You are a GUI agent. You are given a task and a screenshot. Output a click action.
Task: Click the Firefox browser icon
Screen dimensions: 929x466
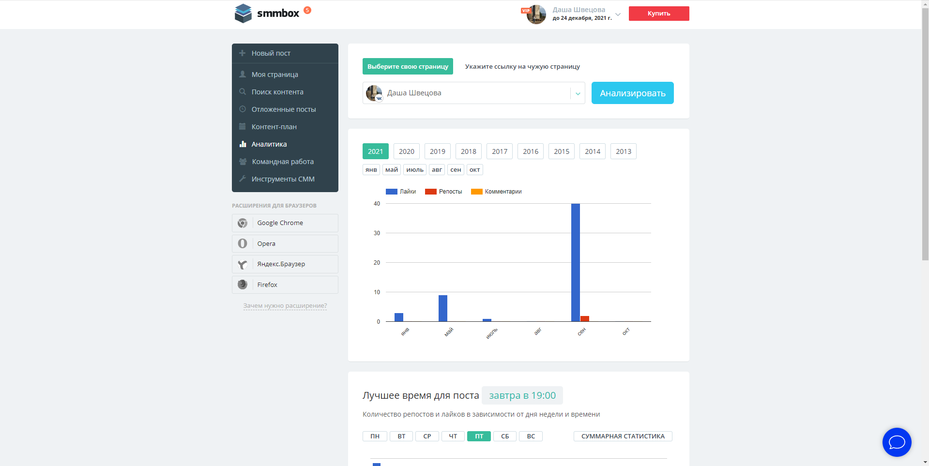pos(243,285)
